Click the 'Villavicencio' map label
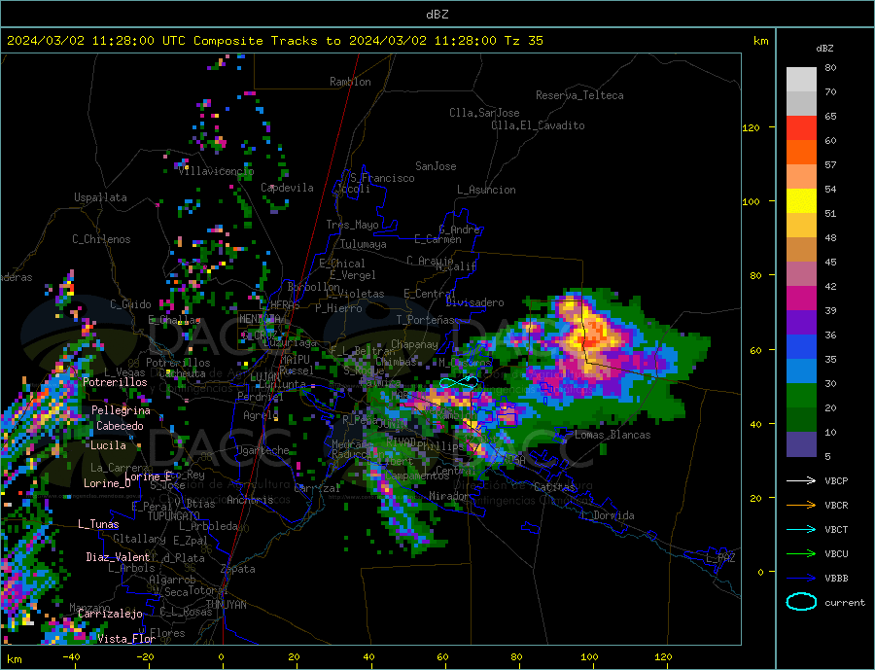The image size is (875, 670). [x=216, y=171]
